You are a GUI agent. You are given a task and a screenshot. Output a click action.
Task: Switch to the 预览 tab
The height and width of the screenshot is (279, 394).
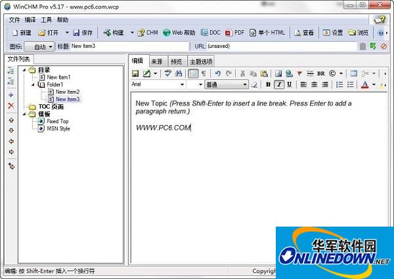click(x=176, y=61)
